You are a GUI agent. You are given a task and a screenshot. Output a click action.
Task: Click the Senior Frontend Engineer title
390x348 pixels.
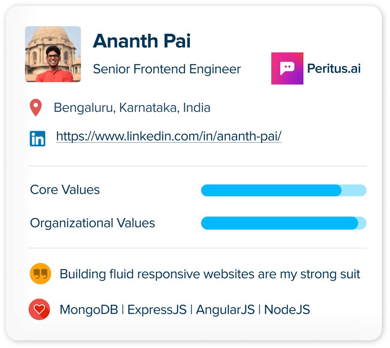tap(167, 69)
